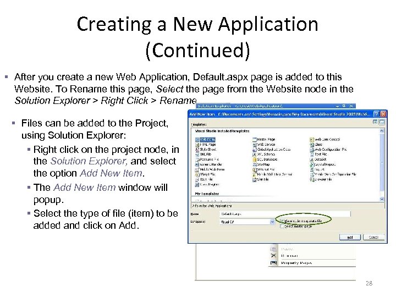The width and height of the screenshot is (396, 297).
Task: Pick the JScript File template icon
Action: click(197, 174)
